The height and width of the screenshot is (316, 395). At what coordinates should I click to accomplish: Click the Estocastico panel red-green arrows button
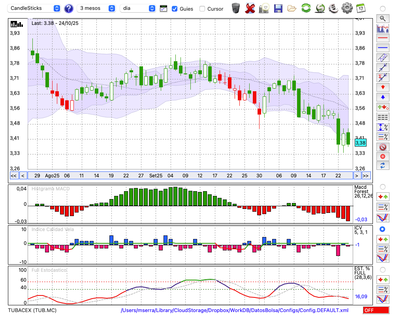coord(383,279)
